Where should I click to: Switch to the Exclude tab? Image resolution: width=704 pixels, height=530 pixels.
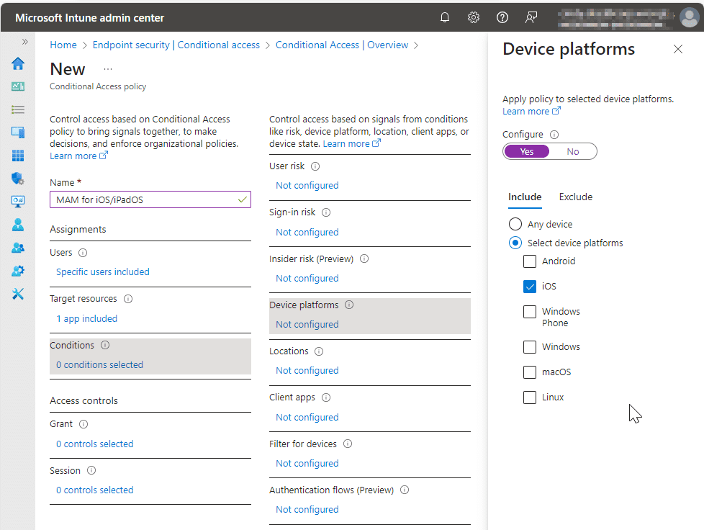click(x=576, y=197)
